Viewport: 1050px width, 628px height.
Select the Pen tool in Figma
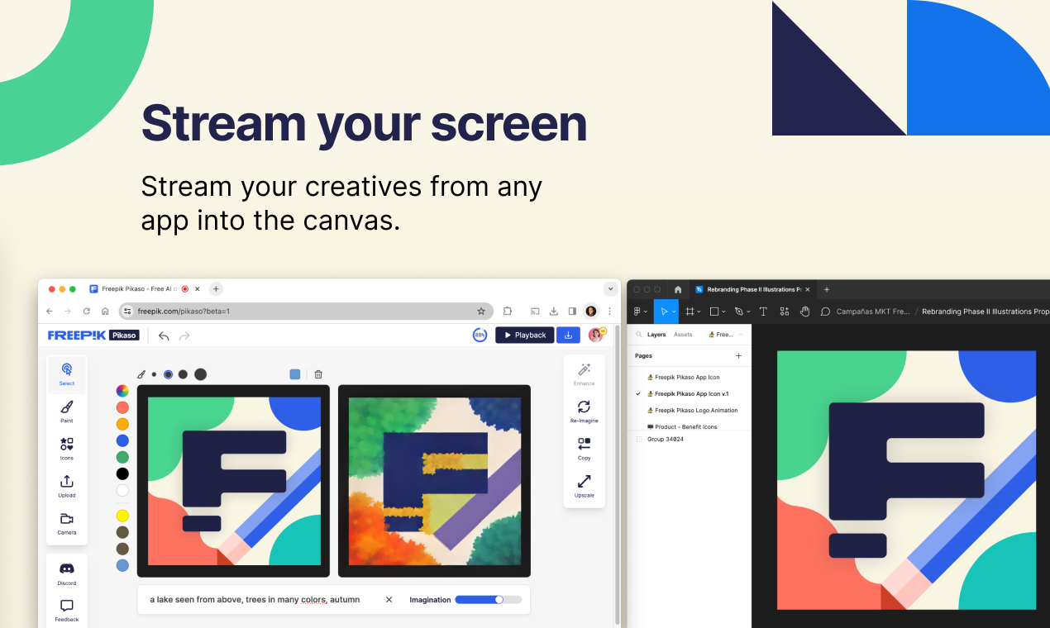[738, 312]
